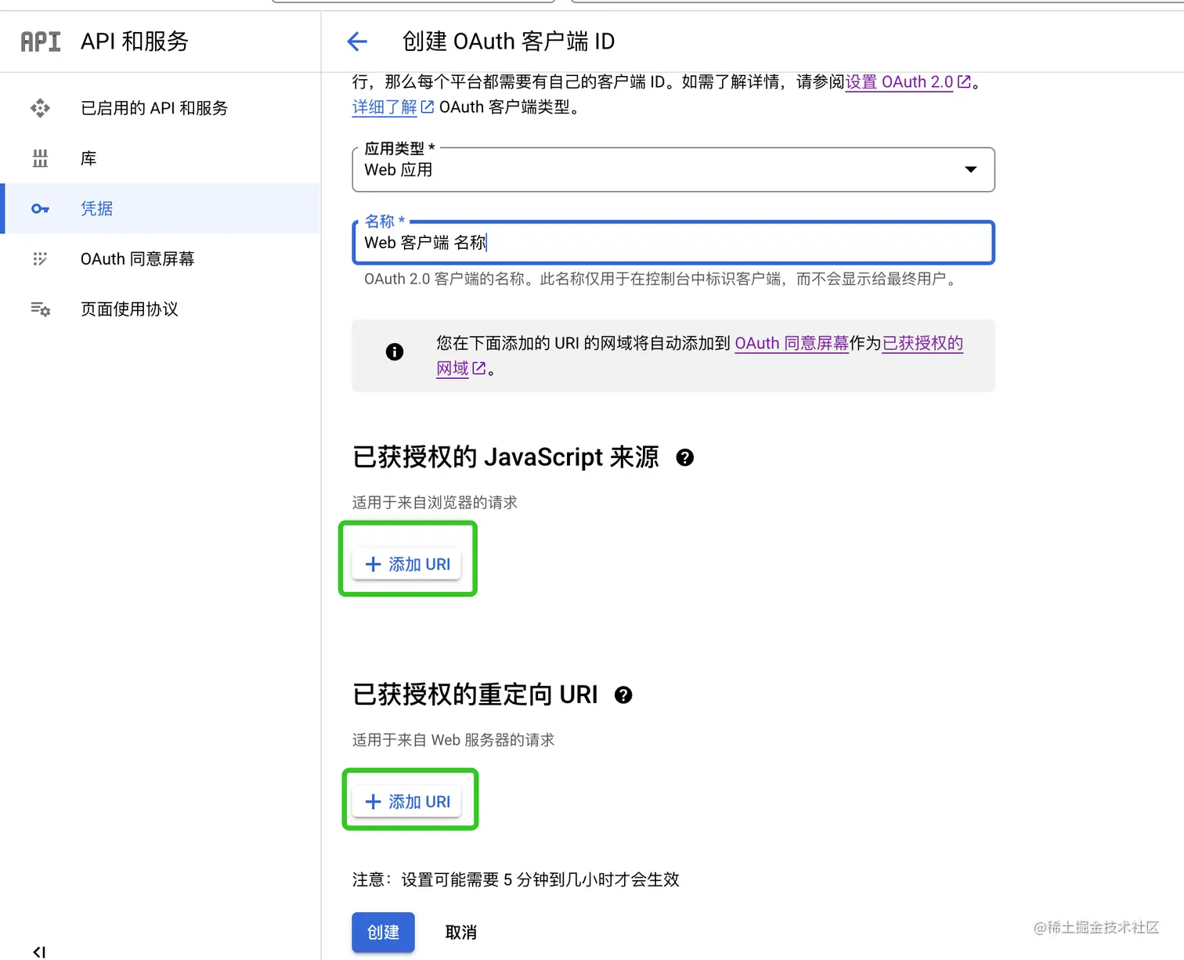1184x960 pixels.
Task: Click the key icon for credentials
Action: [40, 208]
